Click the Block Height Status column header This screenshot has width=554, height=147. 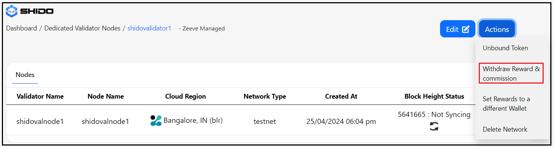click(434, 96)
